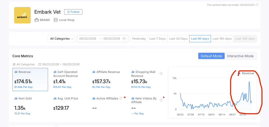Image resolution: width=269 pixels, height=127 pixels.
Task: Open help icon next to earliest date recorded
Action: 257,5
